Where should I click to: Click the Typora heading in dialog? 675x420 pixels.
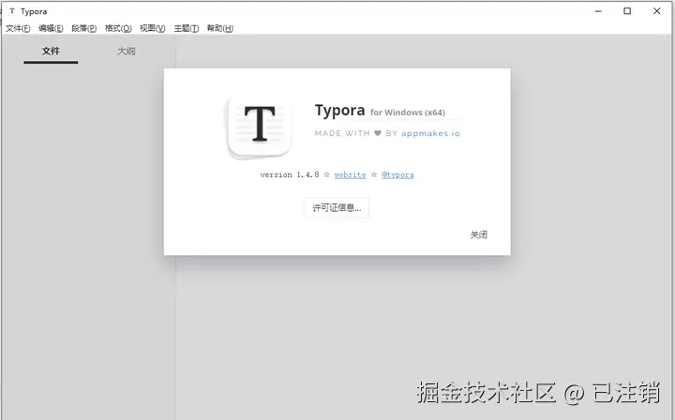[x=339, y=111]
